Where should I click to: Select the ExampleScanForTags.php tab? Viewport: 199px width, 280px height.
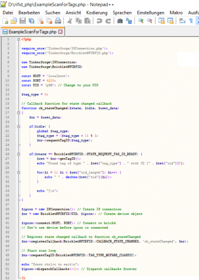point(33,32)
